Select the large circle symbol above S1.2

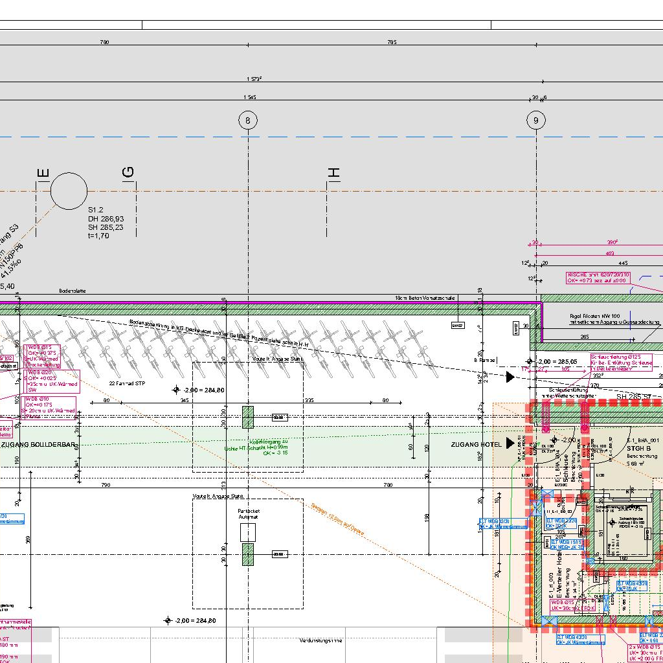(x=69, y=192)
